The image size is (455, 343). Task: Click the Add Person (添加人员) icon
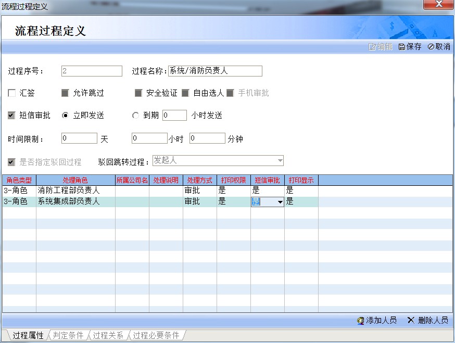click(360, 321)
